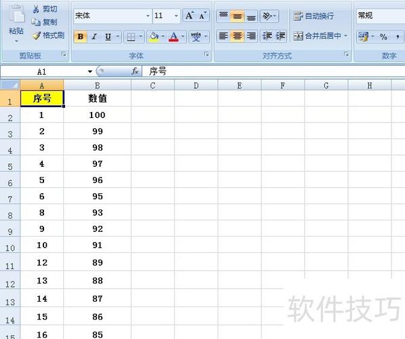
Task: Apply accounting number format icon
Action: (364, 37)
